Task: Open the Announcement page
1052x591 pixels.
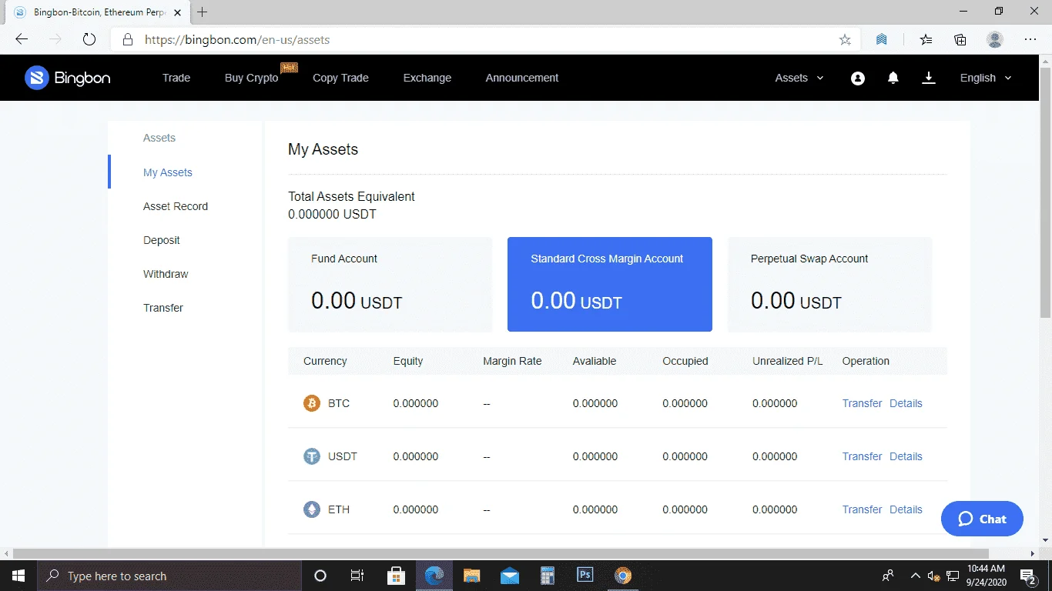Action: coord(522,78)
